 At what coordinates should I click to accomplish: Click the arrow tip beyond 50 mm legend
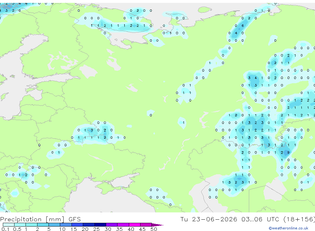pos(158,225)
